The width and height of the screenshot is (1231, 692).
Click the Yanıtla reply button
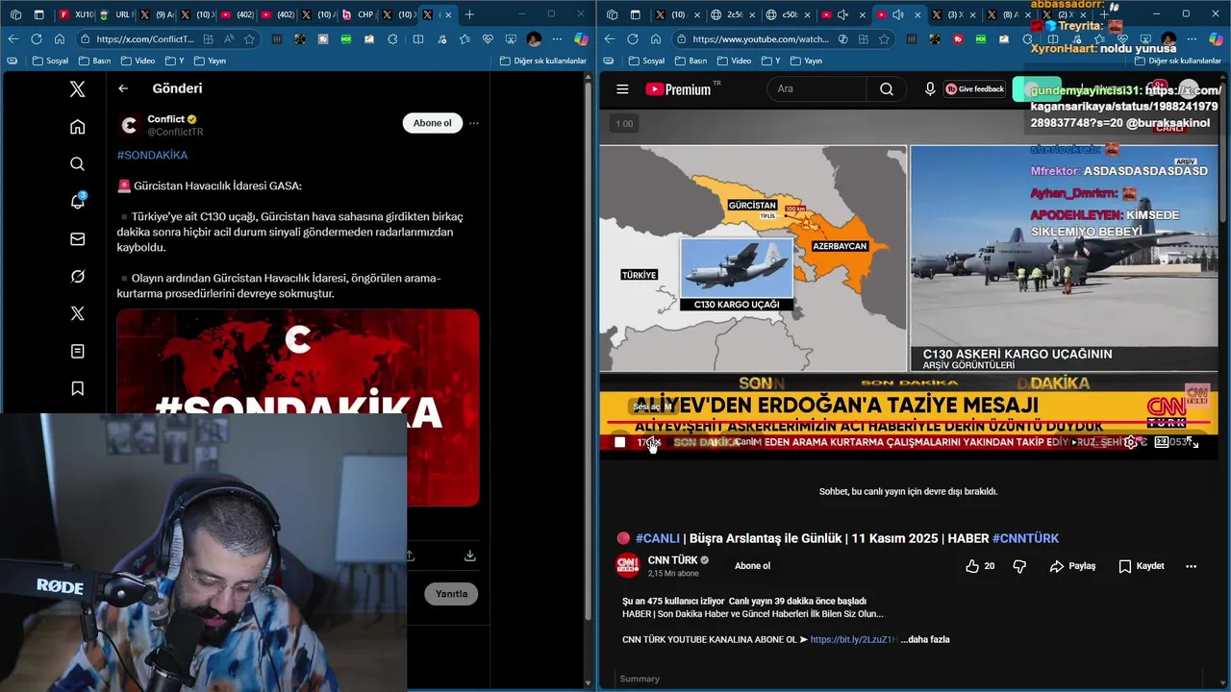pos(451,594)
